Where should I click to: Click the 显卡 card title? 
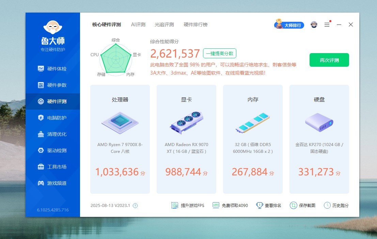[186, 99]
